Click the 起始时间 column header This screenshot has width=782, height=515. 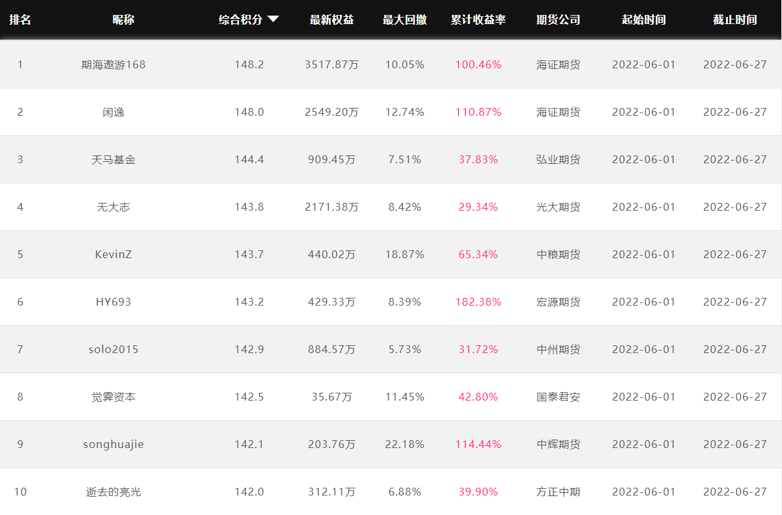coord(644,20)
